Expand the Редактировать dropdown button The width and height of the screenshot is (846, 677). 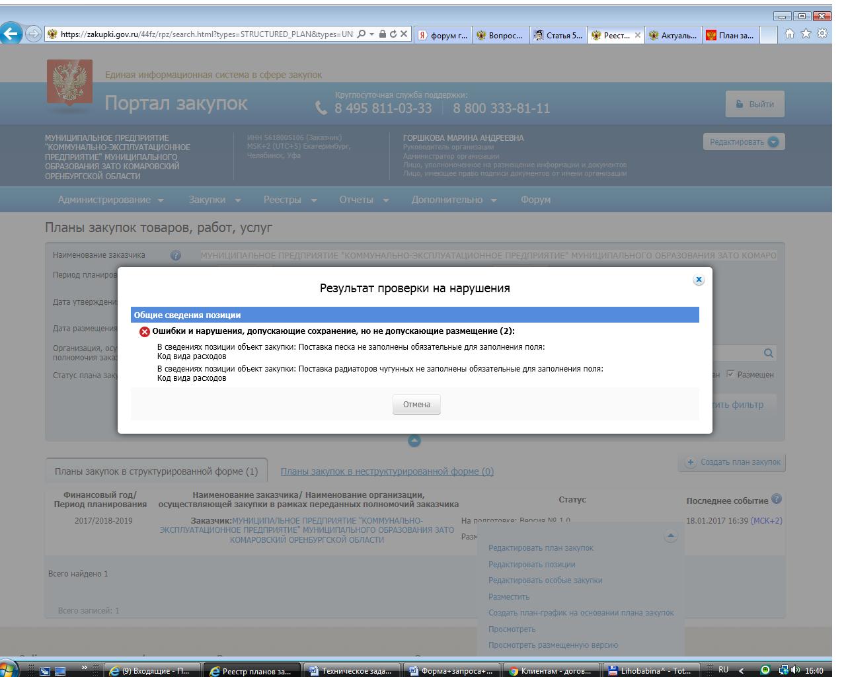point(744,142)
